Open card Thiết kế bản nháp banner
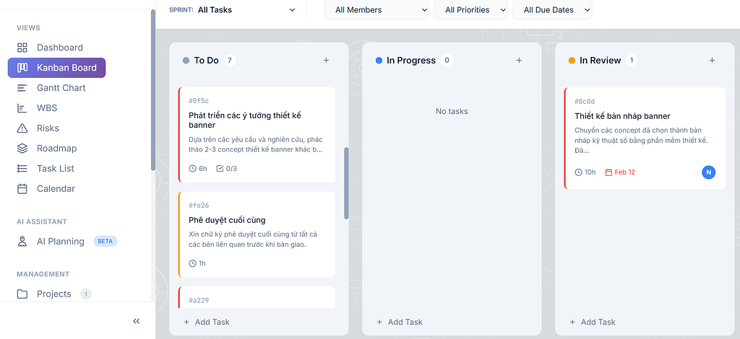 [645, 138]
